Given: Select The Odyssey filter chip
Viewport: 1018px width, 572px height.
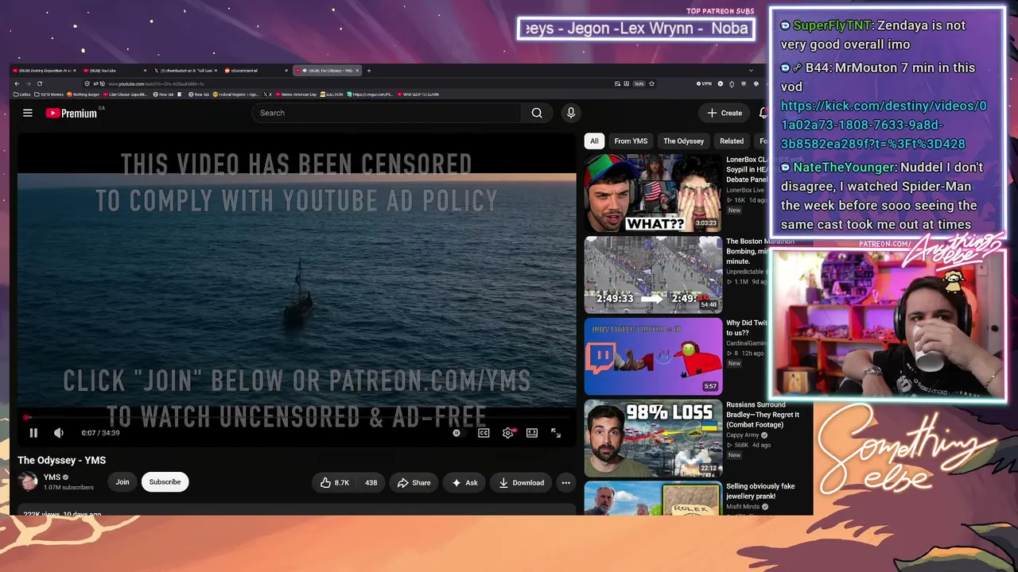Looking at the screenshot, I should [684, 141].
